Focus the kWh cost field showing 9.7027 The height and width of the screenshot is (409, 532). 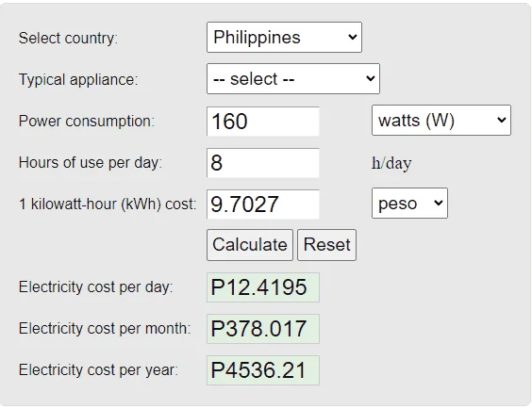[x=263, y=204]
